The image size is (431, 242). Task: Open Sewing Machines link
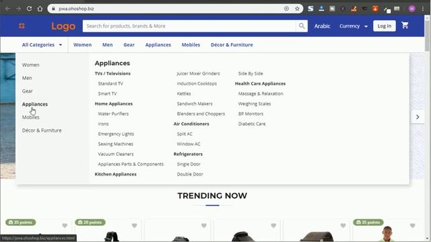click(115, 144)
